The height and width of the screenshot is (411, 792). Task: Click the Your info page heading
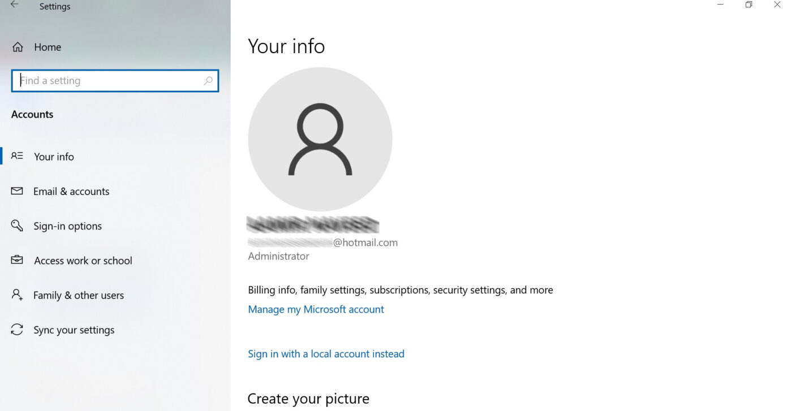point(287,46)
